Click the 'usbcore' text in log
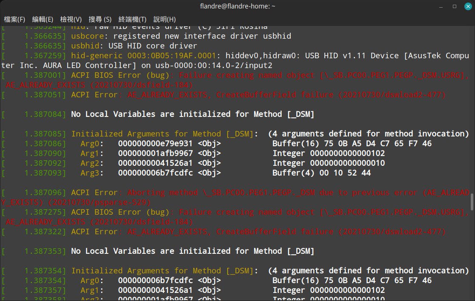Screen dimensions: 475x301 click(88, 36)
